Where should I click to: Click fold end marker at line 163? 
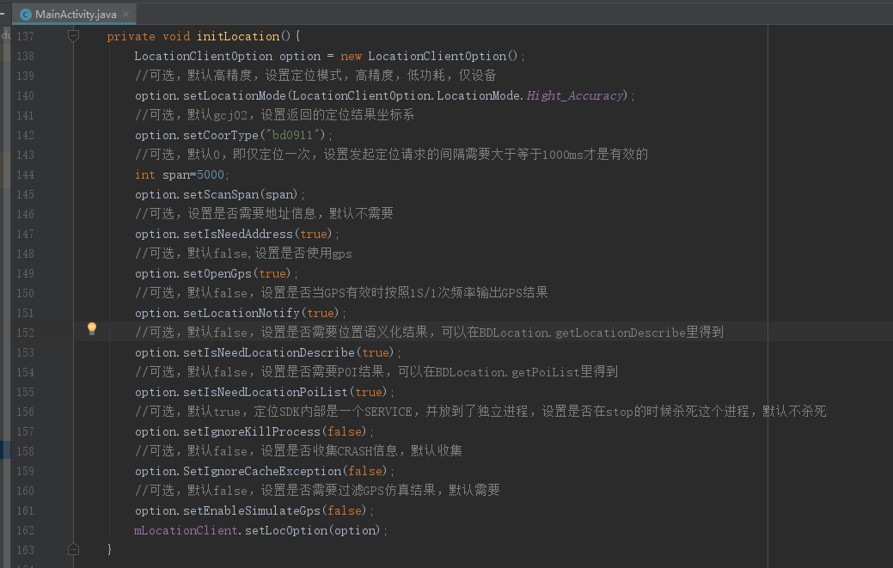coord(73,550)
